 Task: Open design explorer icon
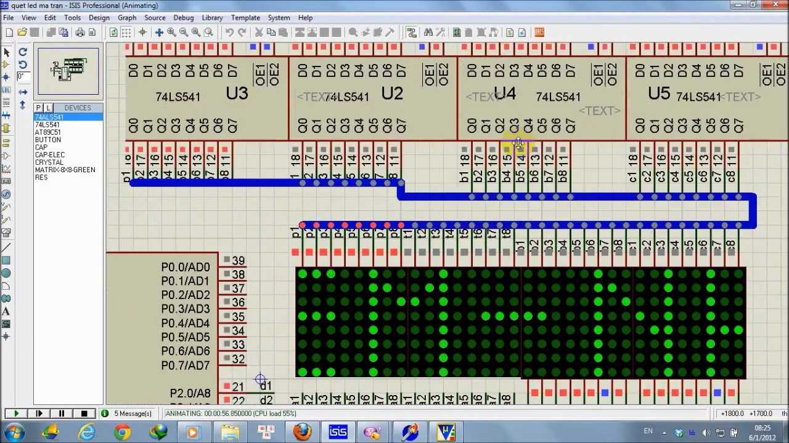coord(457,33)
